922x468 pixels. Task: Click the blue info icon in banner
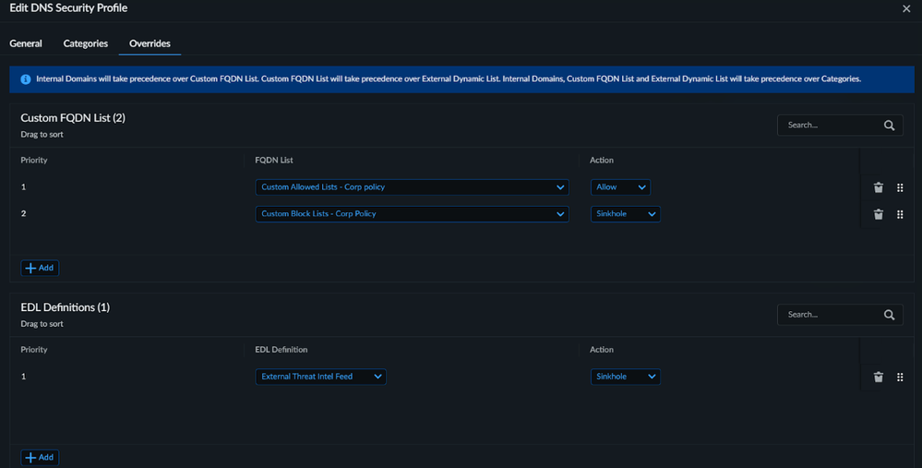pyautogui.click(x=26, y=79)
